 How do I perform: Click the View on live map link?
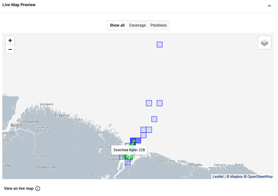click(x=19, y=189)
